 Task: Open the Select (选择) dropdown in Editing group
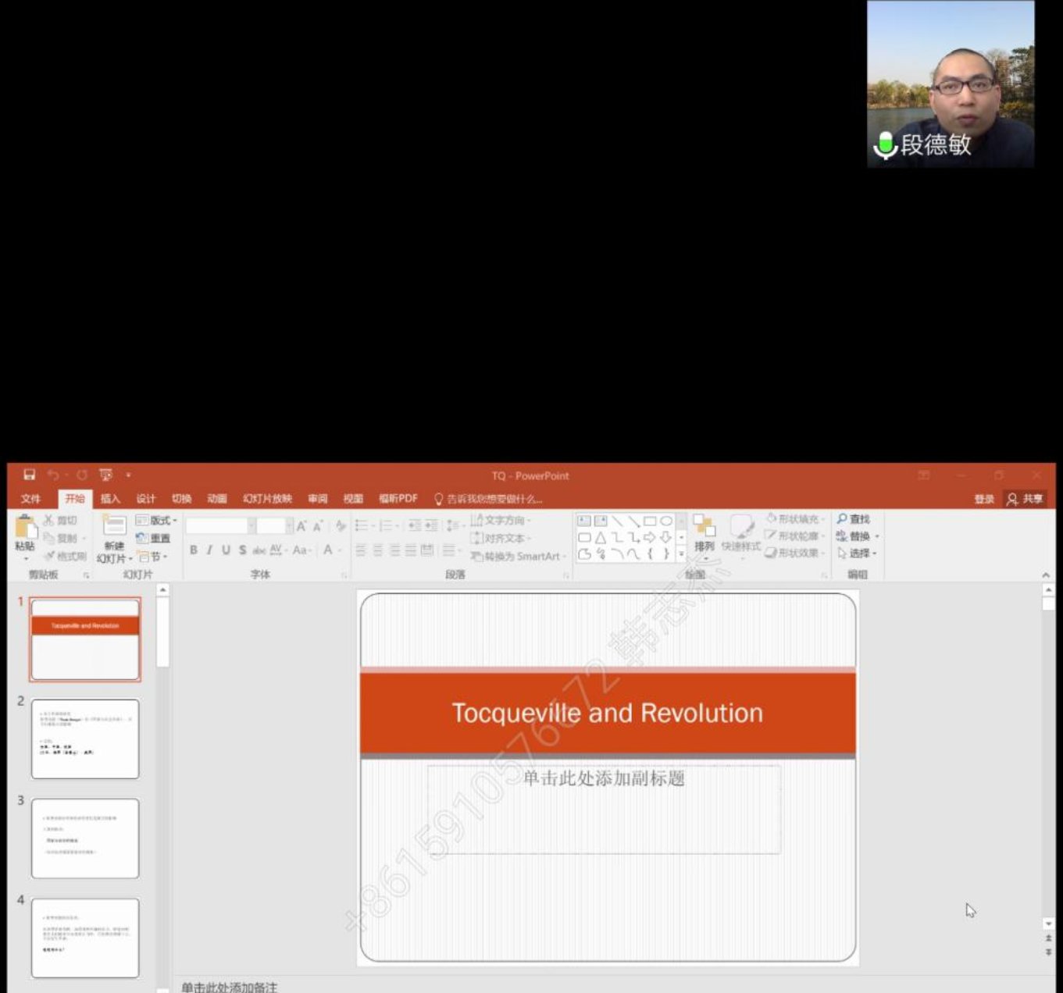(858, 553)
